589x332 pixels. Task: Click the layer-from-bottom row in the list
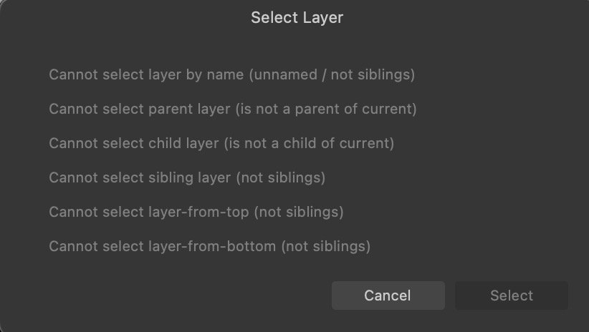(x=209, y=247)
